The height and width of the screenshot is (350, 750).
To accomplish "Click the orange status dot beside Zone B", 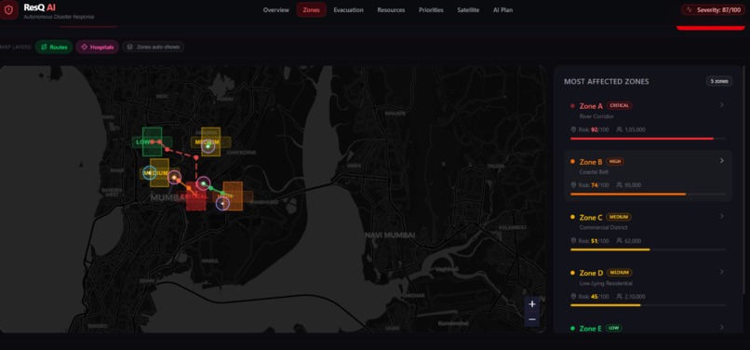I will (x=572, y=161).
